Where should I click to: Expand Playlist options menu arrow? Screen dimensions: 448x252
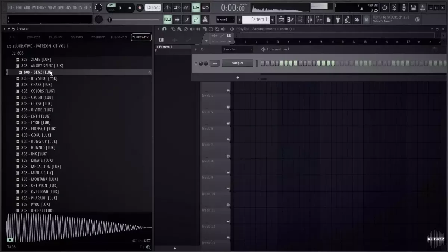158,29
